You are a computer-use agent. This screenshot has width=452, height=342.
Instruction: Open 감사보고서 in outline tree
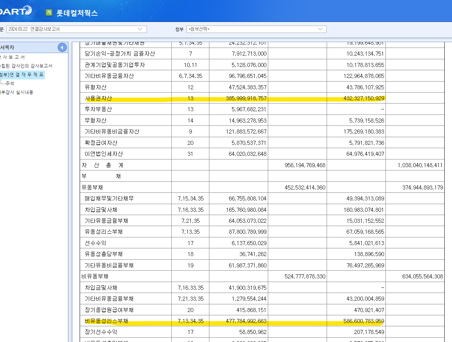(x=12, y=57)
